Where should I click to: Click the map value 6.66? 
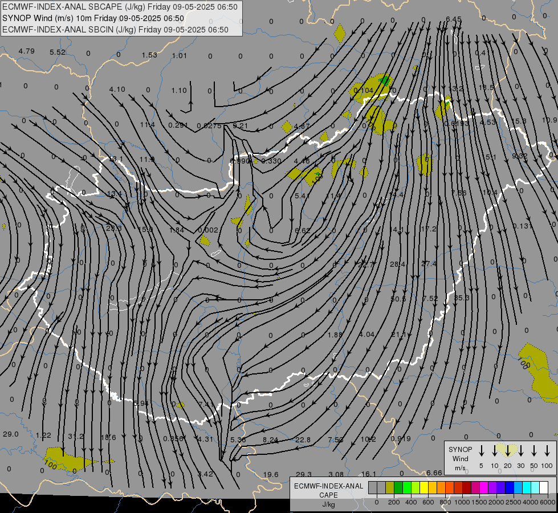pyautogui.click(x=434, y=473)
